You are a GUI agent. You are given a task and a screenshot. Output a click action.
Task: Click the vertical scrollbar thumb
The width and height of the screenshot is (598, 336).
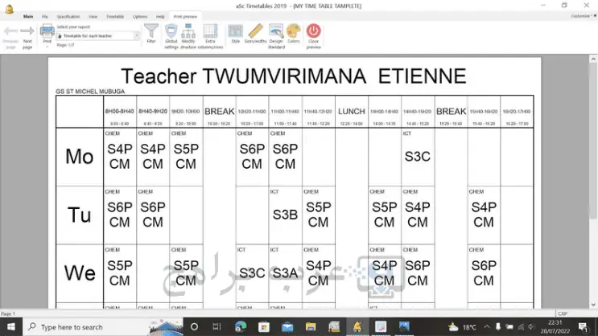click(x=593, y=141)
